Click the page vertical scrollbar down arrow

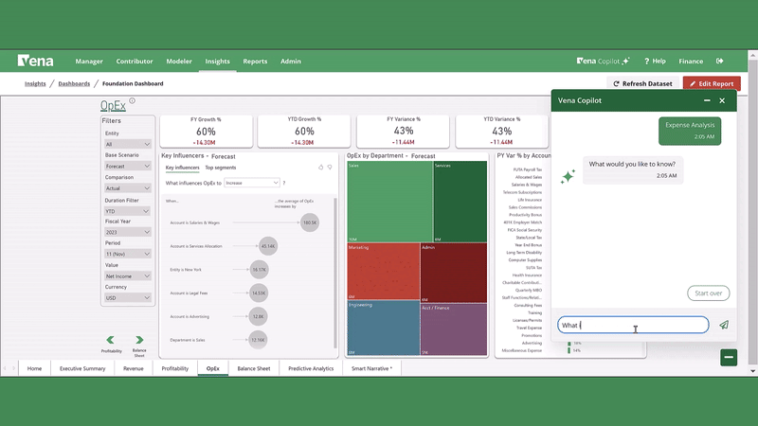752,371
